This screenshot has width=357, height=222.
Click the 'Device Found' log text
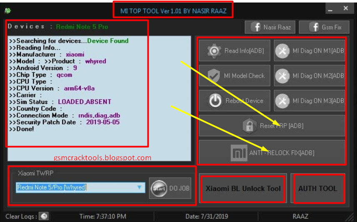(x=108, y=41)
